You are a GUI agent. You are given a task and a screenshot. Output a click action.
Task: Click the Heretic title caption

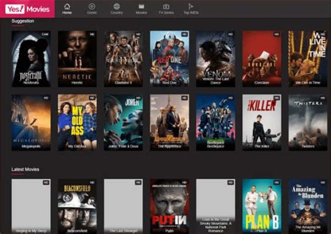pos(77,83)
